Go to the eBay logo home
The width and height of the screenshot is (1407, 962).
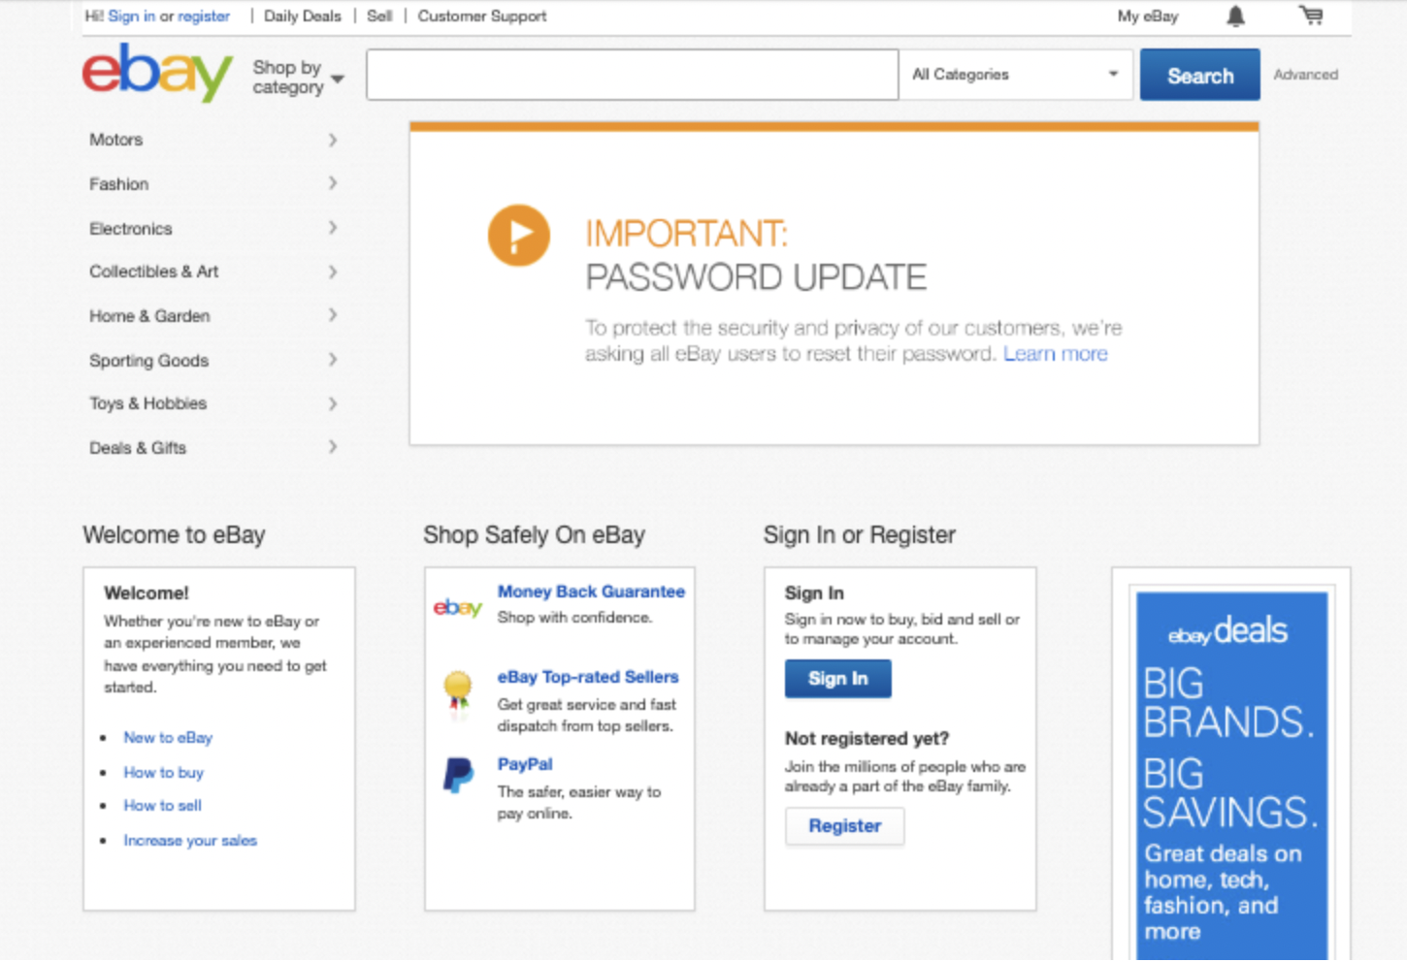tap(157, 73)
